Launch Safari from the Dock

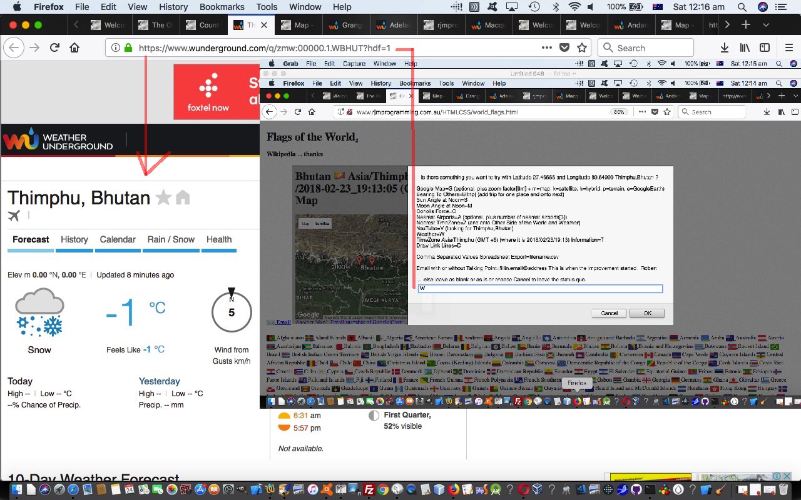(x=73, y=489)
